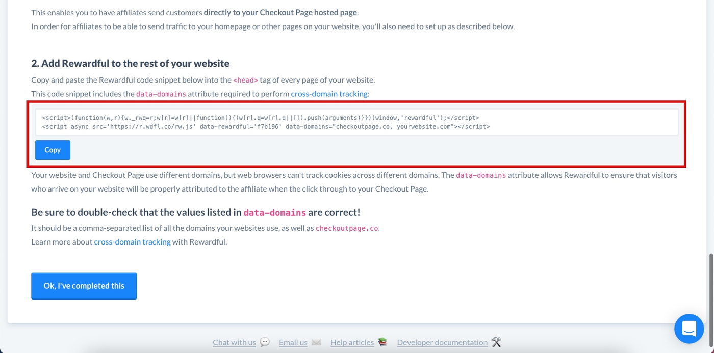The image size is (714, 353).
Task: Confirm with "Ok, I've completed this" button
Action: (84, 286)
